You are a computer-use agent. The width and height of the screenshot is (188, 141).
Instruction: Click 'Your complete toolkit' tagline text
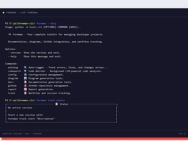tap(65, 35)
